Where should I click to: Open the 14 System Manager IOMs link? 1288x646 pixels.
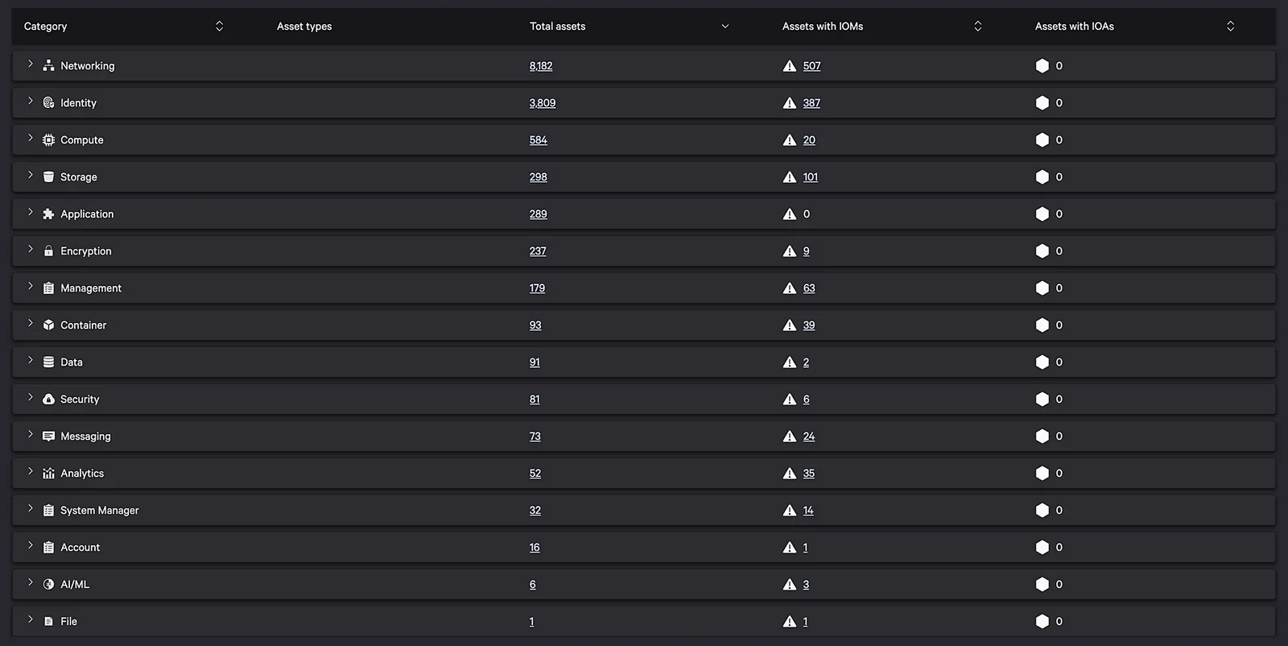click(x=808, y=511)
